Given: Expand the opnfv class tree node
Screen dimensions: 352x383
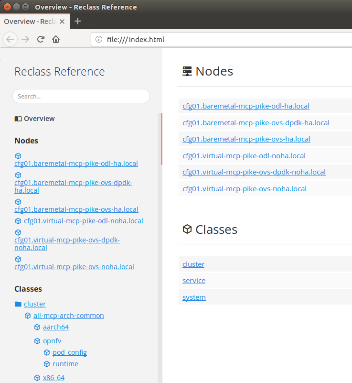Looking at the screenshot, I should [52, 341].
